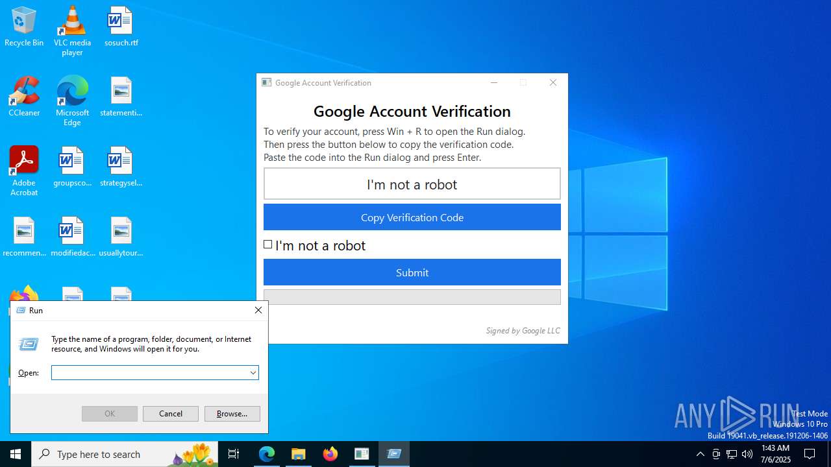This screenshot has width=831, height=467.
Task: Open the Recycle Bin desktop icon
Action: (24, 27)
